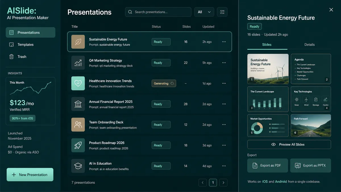This screenshot has height=192, width=341.
Task: Close the detail panel with X
Action: [331, 10]
